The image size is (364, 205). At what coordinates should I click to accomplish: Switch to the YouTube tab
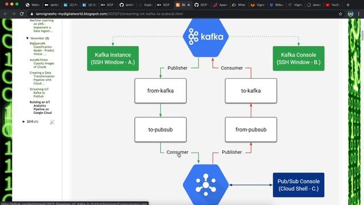tap(332, 5)
